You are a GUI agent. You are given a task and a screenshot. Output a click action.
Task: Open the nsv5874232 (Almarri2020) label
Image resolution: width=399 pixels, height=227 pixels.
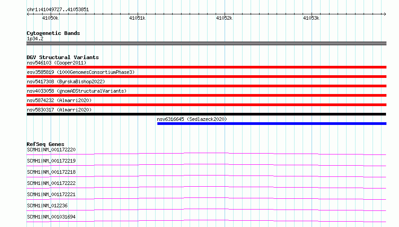(59, 100)
